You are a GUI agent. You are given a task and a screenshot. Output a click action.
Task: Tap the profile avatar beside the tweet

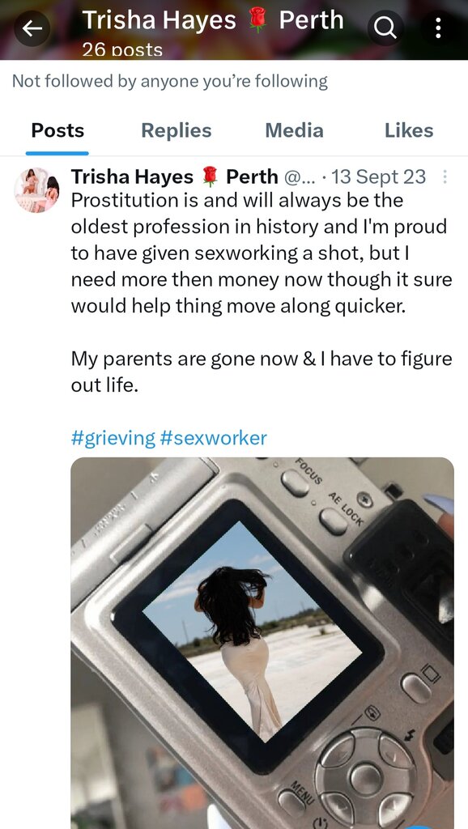37,190
